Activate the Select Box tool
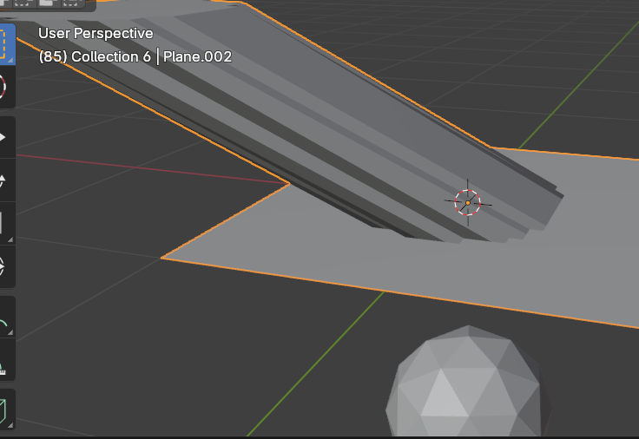This screenshot has height=439, width=639. 6,43
